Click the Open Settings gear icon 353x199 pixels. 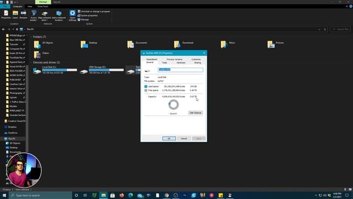pos(72,15)
